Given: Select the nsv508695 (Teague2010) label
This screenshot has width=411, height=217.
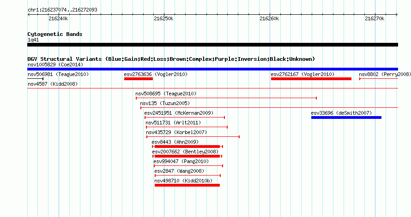Looking at the screenshot, I should point(166,94).
